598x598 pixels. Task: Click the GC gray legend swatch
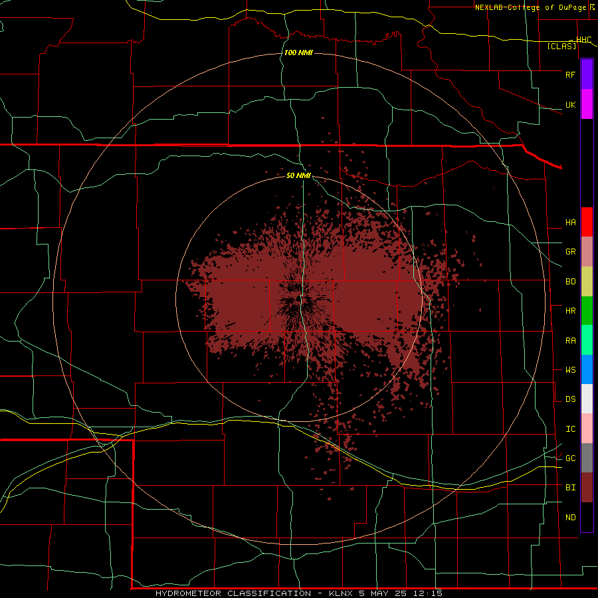pyautogui.click(x=587, y=458)
